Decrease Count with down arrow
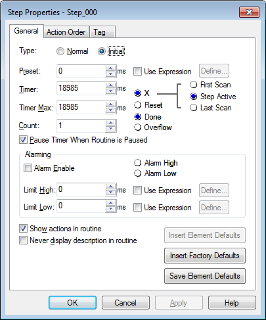Viewport: 266px width, 320px height. click(111, 129)
